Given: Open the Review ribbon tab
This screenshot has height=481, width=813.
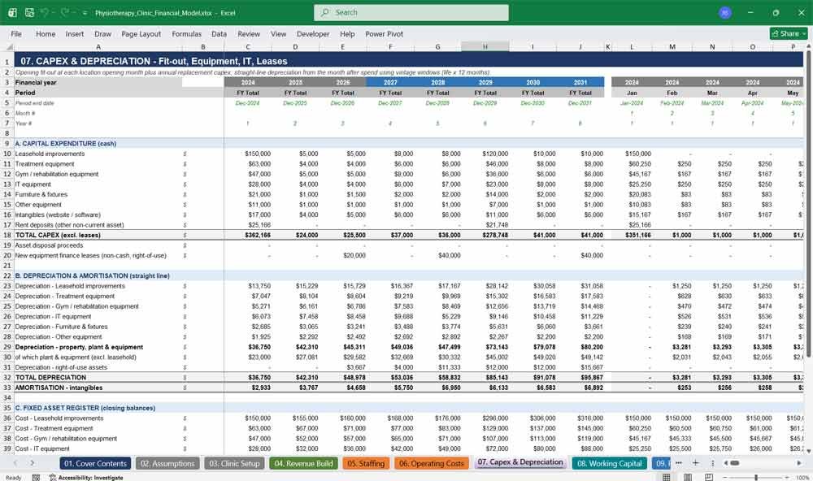Looking at the screenshot, I should click(x=249, y=33).
